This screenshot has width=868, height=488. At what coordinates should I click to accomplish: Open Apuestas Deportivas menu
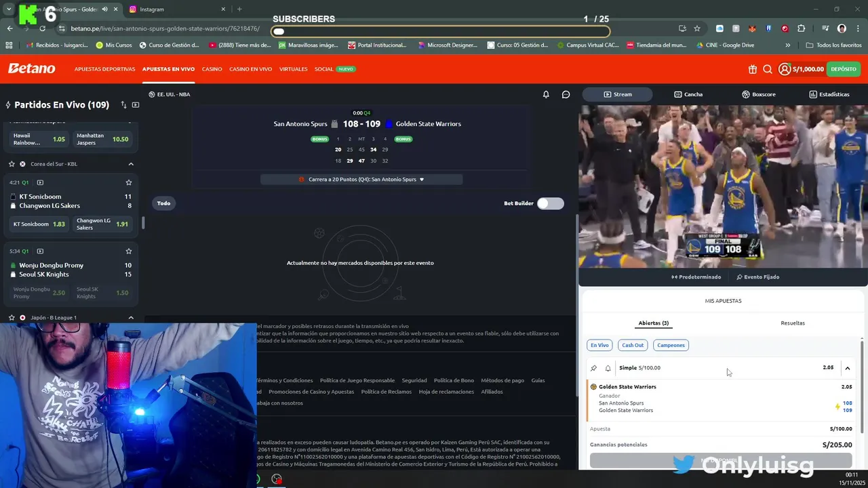click(x=105, y=69)
